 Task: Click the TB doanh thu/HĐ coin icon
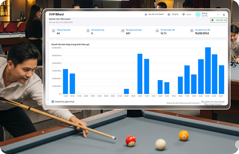(x=192, y=31)
